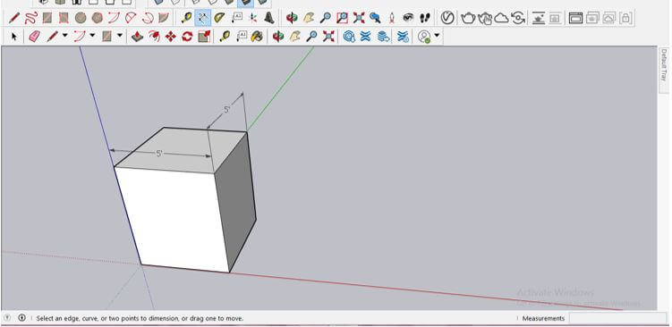The height and width of the screenshot is (327, 672).
Task: Click the info circle status bar icon
Action: (x=21, y=318)
